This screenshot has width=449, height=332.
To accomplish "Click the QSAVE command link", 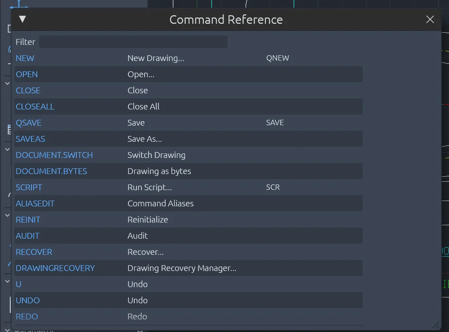I will pos(28,123).
